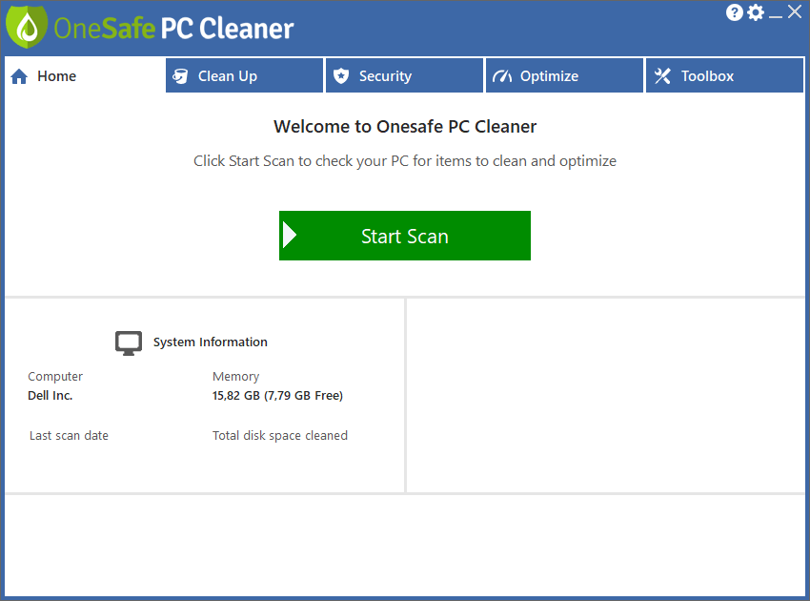
Task: Click the System Information monitor icon
Action: point(129,342)
